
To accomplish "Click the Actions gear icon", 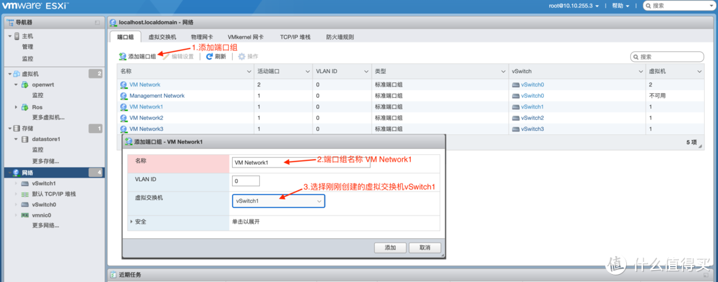I will pyautogui.click(x=241, y=57).
